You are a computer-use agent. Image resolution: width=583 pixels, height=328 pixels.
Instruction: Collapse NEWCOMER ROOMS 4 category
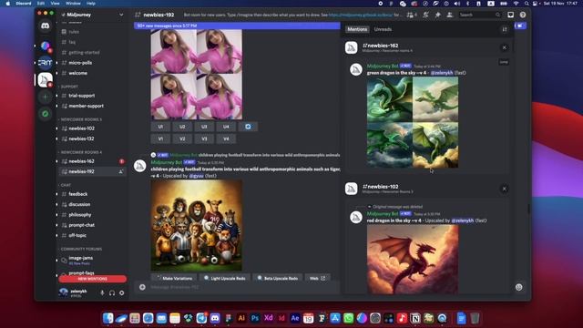(x=81, y=152)
